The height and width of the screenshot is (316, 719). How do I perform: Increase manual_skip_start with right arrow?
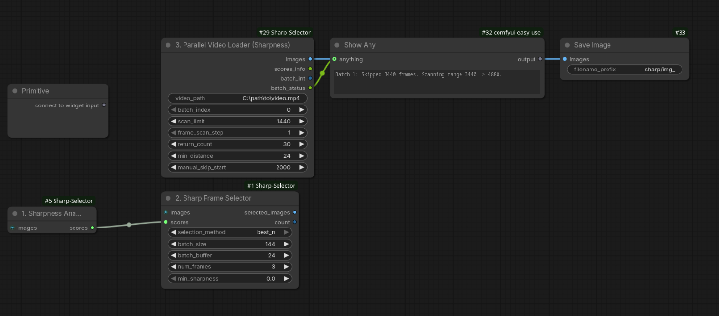(x=302, y=167)
